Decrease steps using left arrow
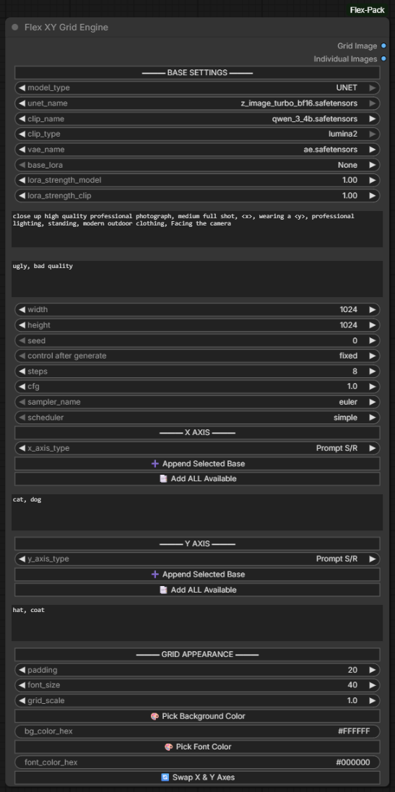Viewport: 395px width, 792px height. click(x=22, y=371)
